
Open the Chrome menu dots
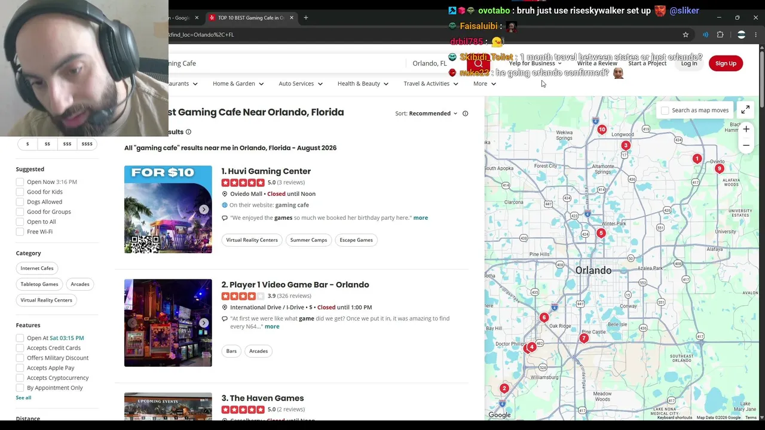(x=755, y=35)
